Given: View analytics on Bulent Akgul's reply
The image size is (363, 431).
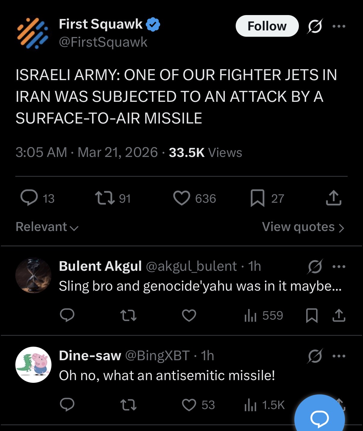Looking at the screenshot, I should (250, 316).
